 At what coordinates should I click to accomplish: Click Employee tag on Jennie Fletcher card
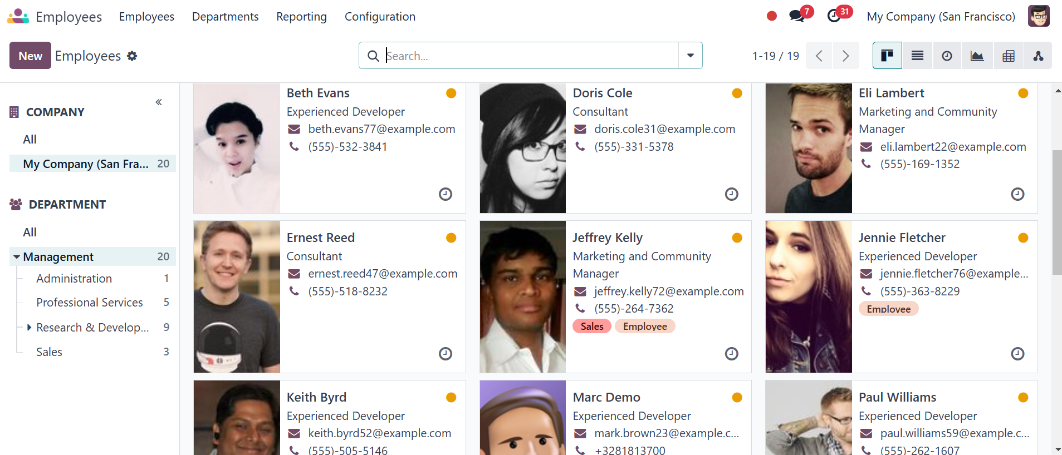pos(889,309)
